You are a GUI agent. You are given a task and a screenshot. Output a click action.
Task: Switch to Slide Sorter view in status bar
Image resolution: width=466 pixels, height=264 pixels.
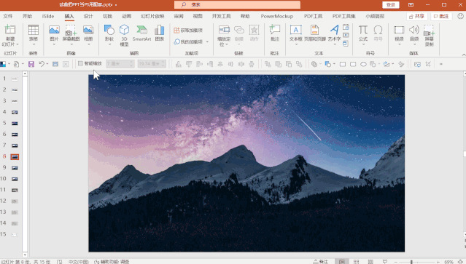tap(356, 262)
